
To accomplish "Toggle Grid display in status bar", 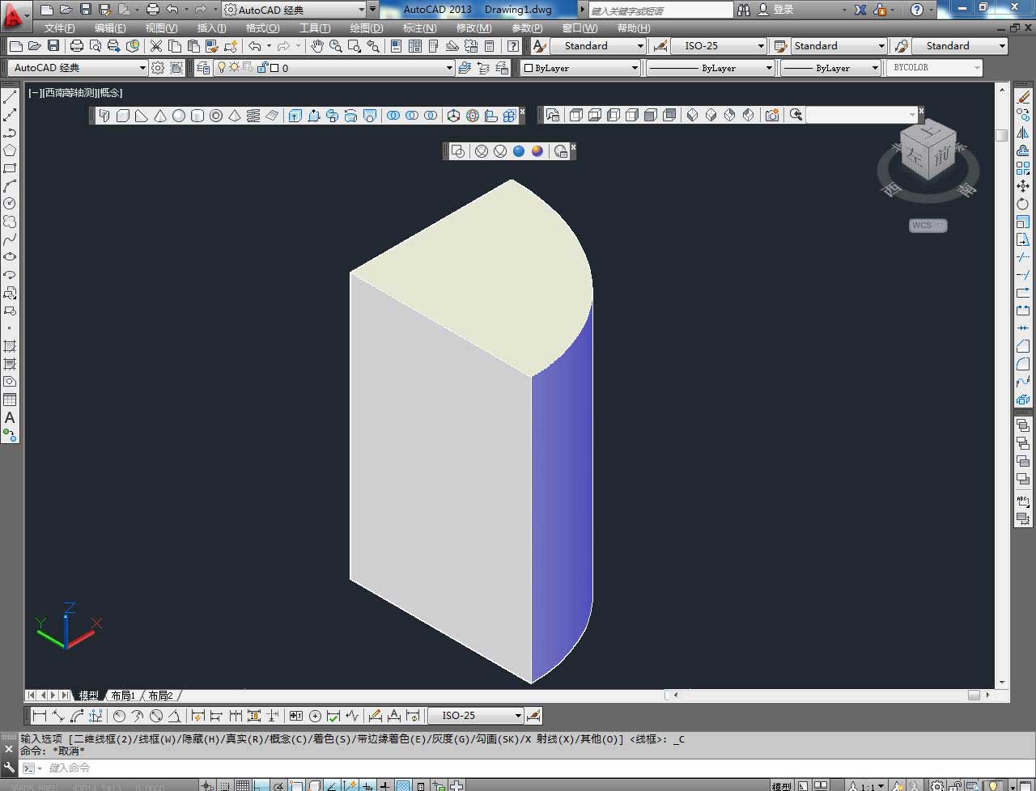I will tap(243, 785).
